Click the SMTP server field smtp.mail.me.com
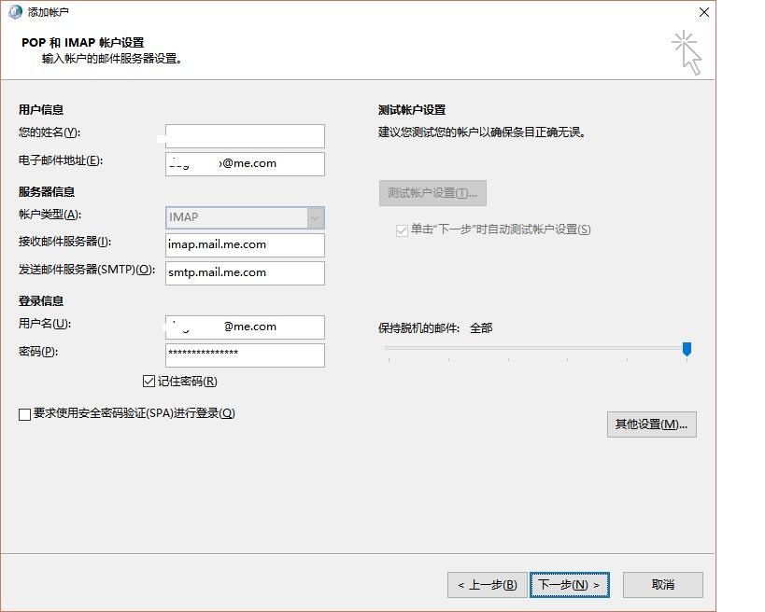This screenshot has height=612, width=765. [245, 273]
